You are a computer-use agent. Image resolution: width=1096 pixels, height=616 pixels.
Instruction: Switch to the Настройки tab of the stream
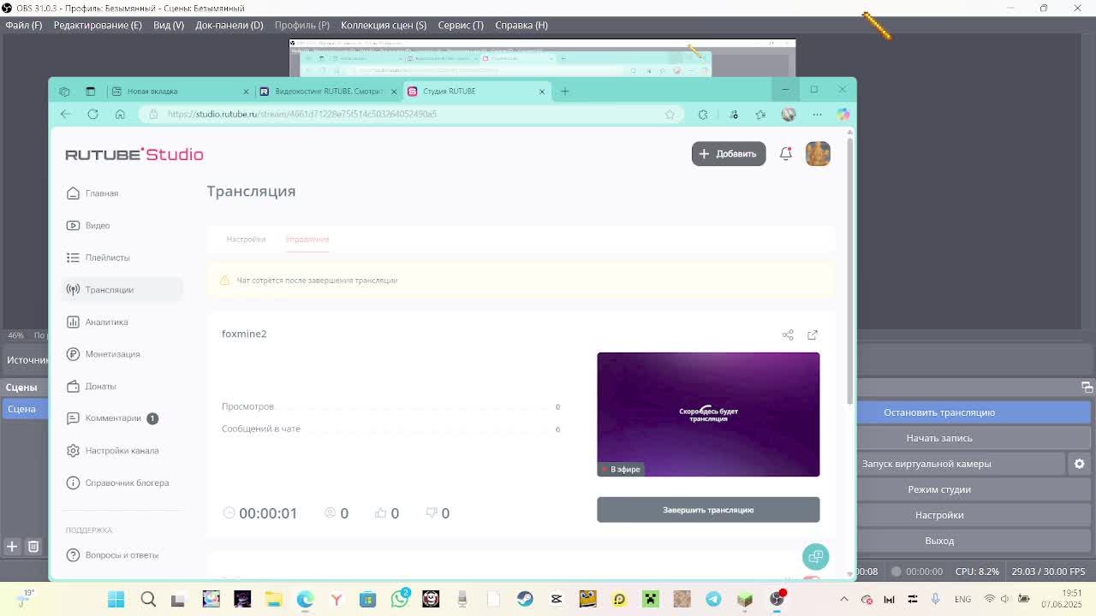(x=246, y=240)
